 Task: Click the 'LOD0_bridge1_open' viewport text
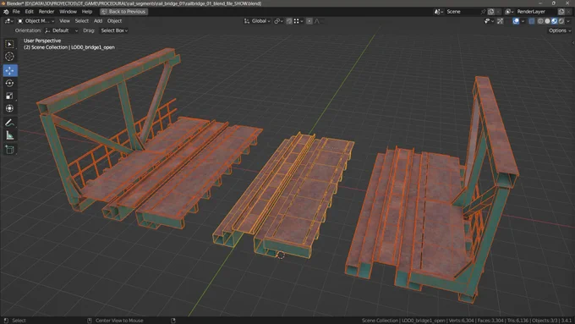click(x=93, y=47)
